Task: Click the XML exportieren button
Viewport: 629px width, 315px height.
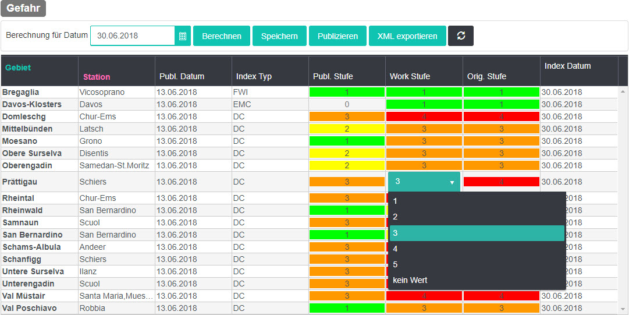Action: click(407, 36)
